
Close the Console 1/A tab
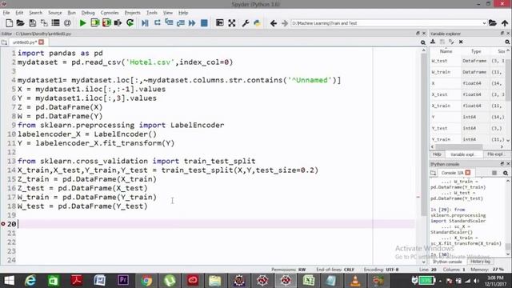tap(468, 173)
